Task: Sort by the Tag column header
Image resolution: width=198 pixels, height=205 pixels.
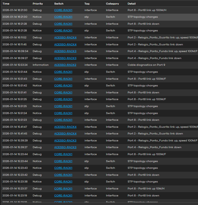Action: pyautogui.click(x=87, y=4)
